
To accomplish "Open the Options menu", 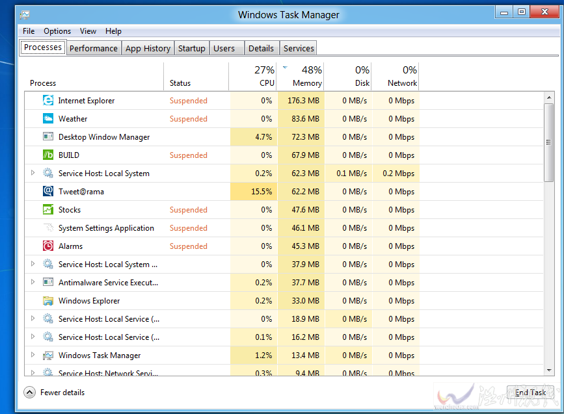I will tap(57, 31).
